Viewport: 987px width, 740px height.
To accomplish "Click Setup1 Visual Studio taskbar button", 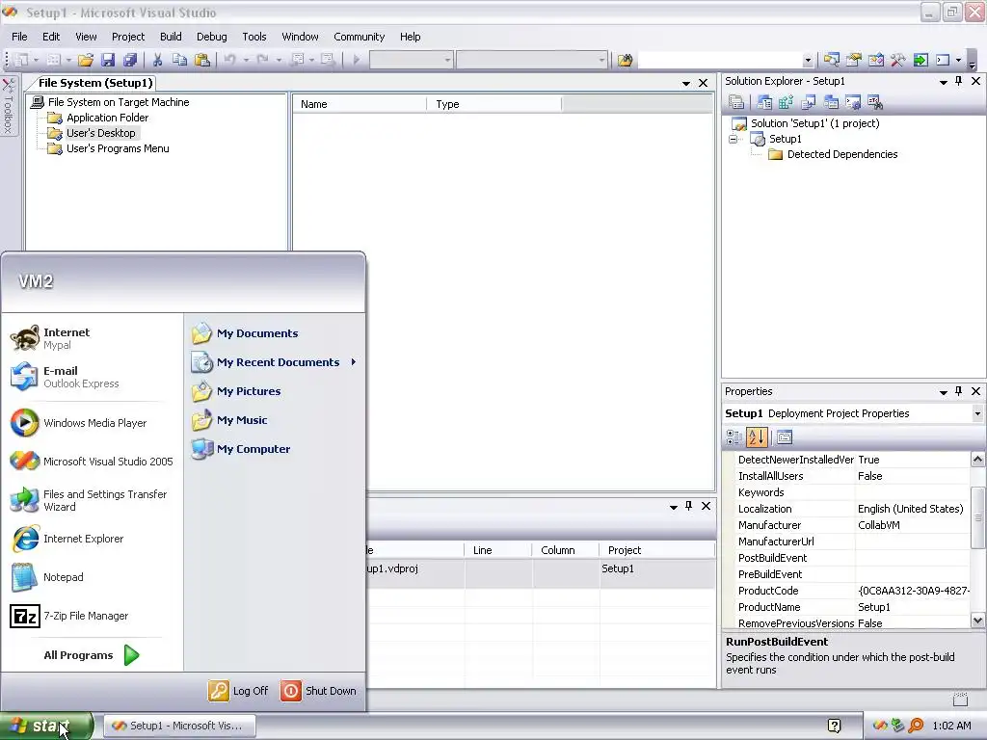I will tap(179, 726).
